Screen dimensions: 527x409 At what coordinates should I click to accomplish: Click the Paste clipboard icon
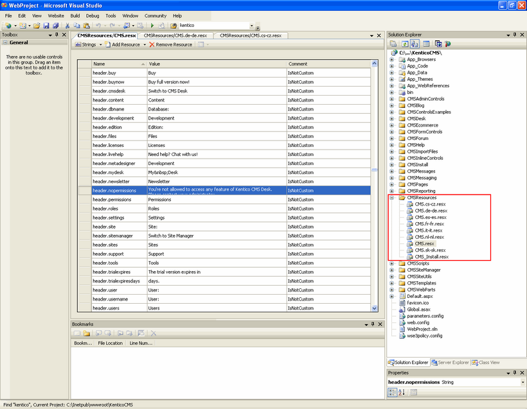[86, 26]
